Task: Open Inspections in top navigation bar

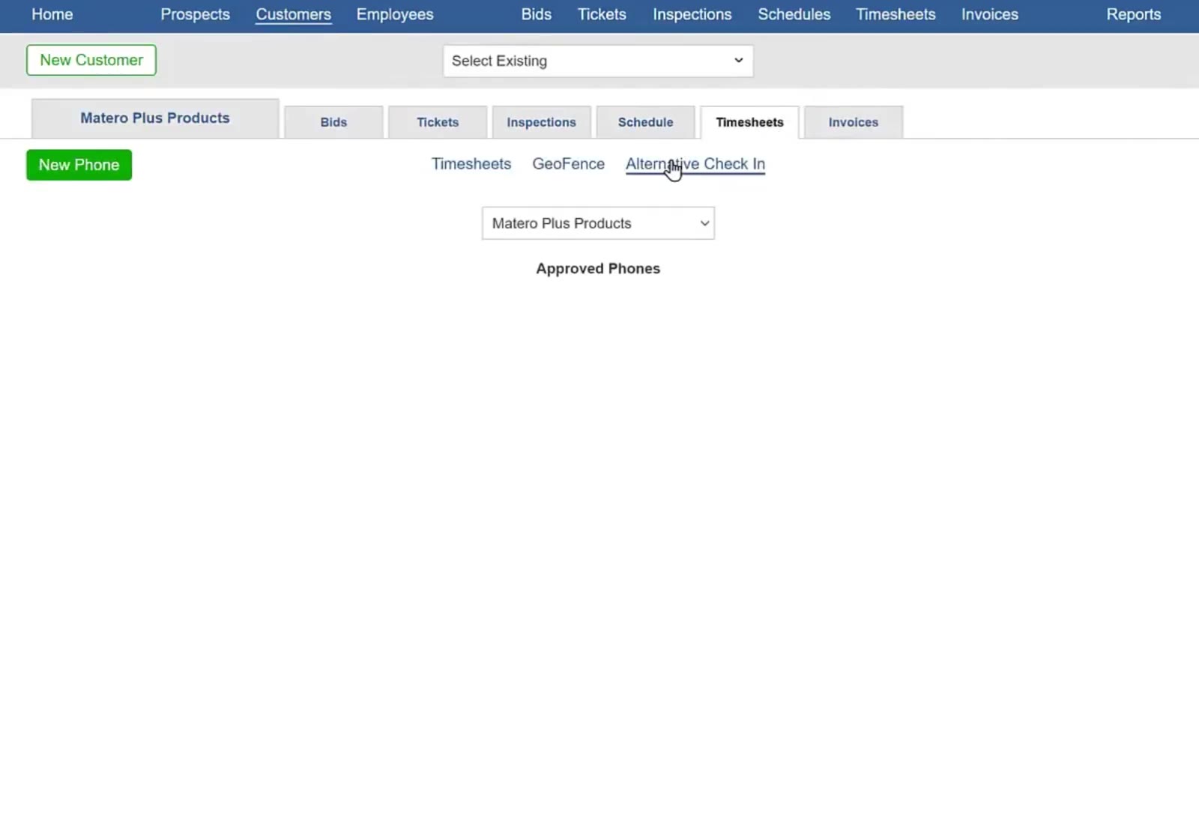Action: coord(692,14)
